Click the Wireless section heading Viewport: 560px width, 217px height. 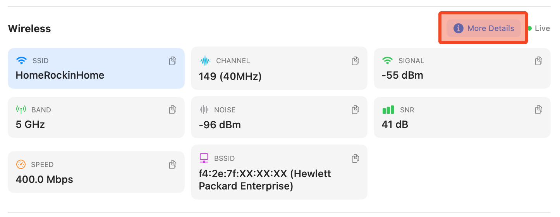pos(29,29)
